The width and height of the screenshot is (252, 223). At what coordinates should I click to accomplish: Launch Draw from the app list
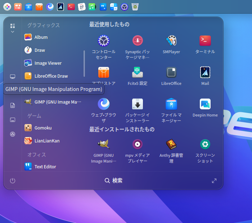click(x=53, y=50)
